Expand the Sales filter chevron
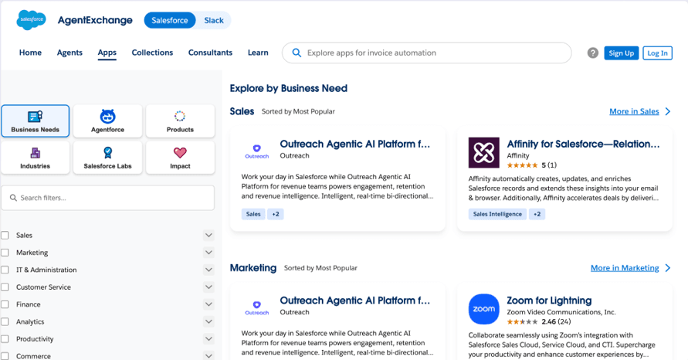The image size is (688, 360). coord(208,236)
